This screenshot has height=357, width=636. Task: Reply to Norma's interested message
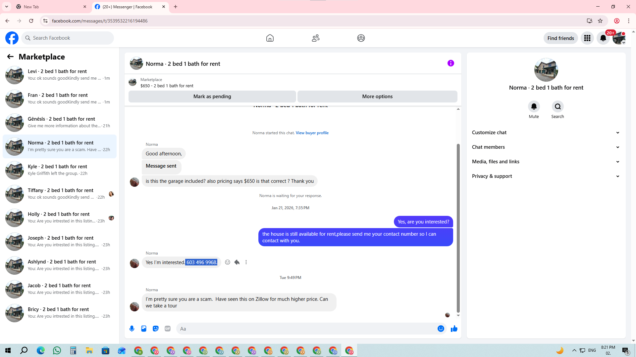tap(237, 262)
